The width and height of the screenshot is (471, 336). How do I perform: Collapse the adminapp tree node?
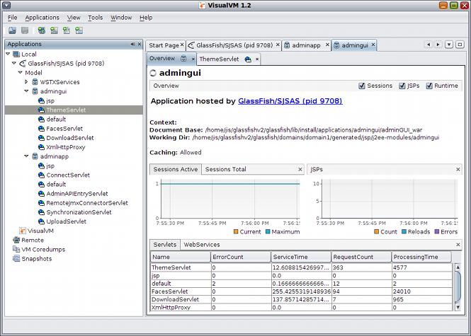pos(26,156)
